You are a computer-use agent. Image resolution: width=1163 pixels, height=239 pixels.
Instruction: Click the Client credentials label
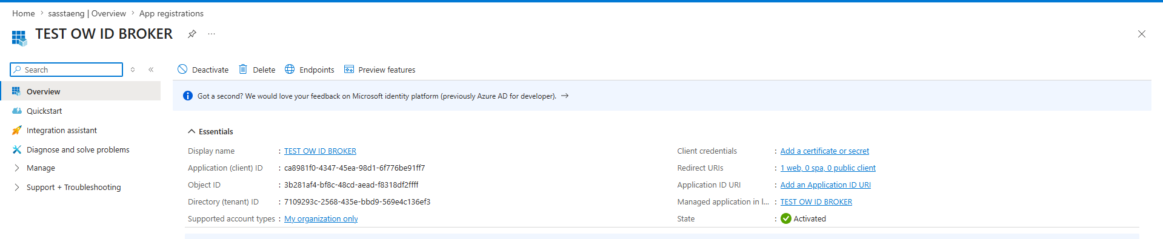pos(707,151)
